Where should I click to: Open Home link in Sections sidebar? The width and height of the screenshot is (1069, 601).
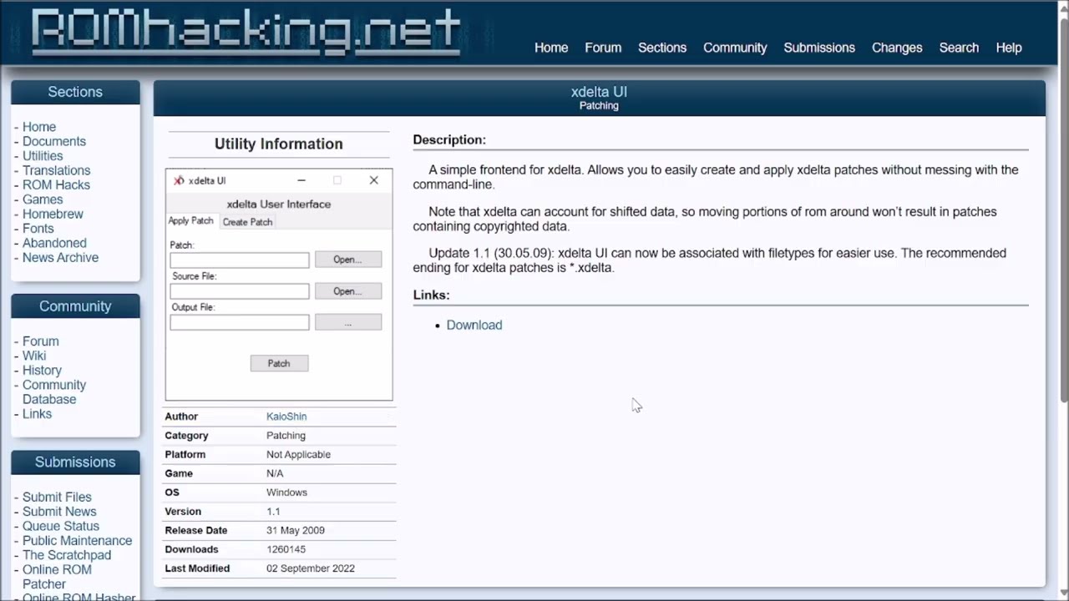(x=39, y=127)
